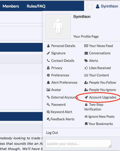This screenshot has height=151, width=120.
Task: Click the key icon beside Password
Action: [x=48, y=104]
